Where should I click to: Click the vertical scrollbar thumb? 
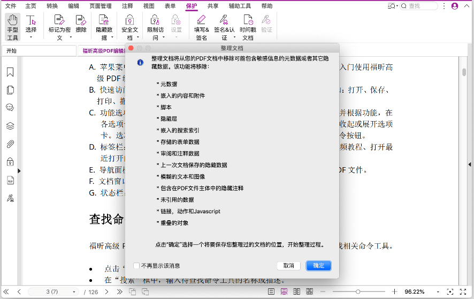pos(464,72)
